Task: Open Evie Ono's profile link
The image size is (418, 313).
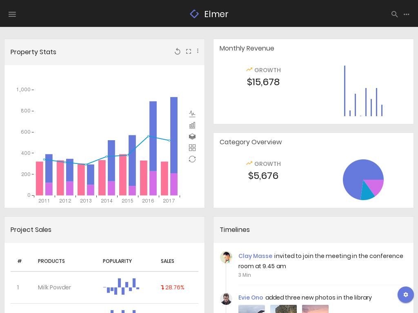Action: (x=251, y=298)
